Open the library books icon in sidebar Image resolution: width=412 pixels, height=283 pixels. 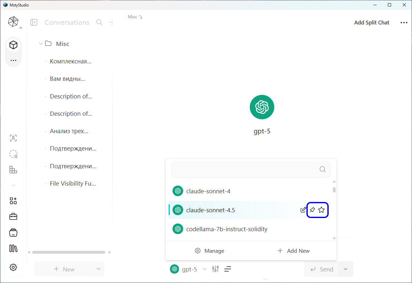pos(13,248)
